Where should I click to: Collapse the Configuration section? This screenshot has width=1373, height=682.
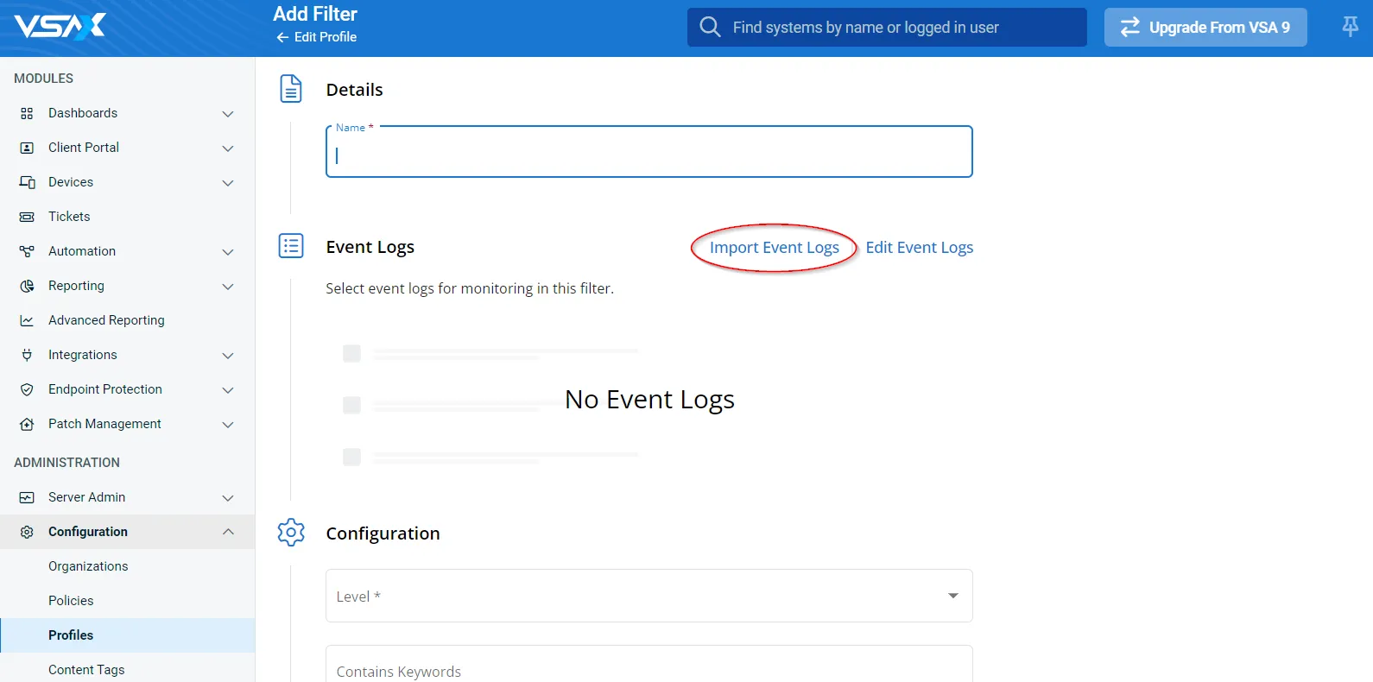[228, 532]
